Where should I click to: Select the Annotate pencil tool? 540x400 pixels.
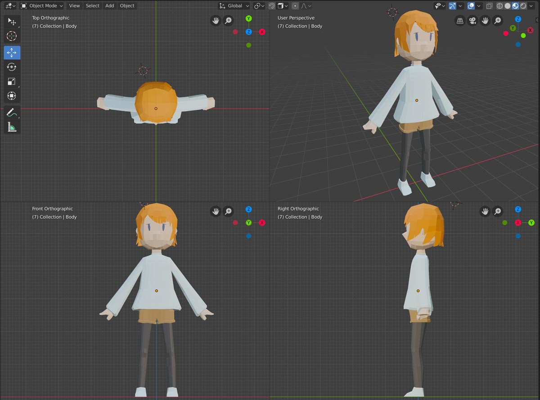pos(12,113)
